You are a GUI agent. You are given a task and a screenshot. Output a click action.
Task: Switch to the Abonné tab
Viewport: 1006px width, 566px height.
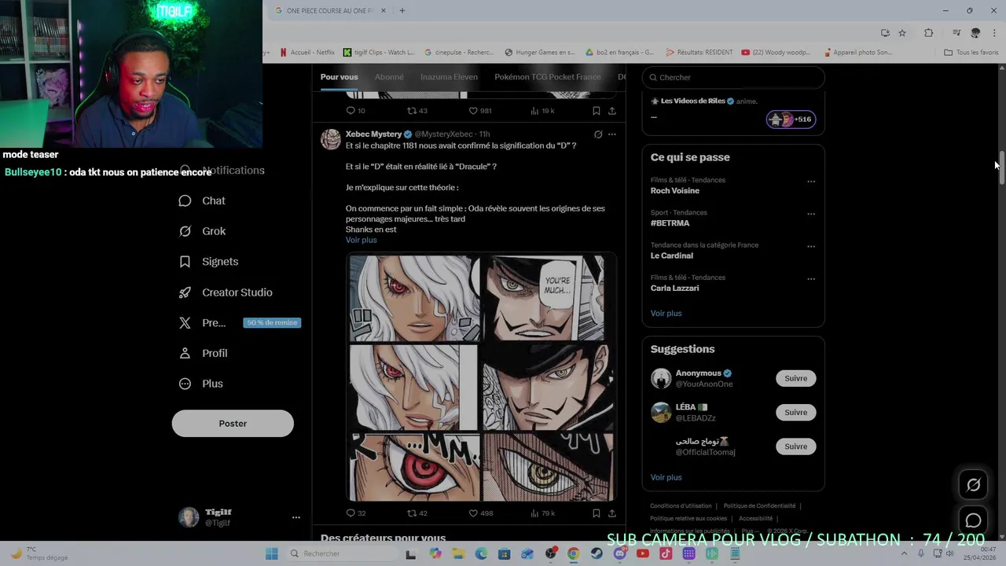point(389,77)
